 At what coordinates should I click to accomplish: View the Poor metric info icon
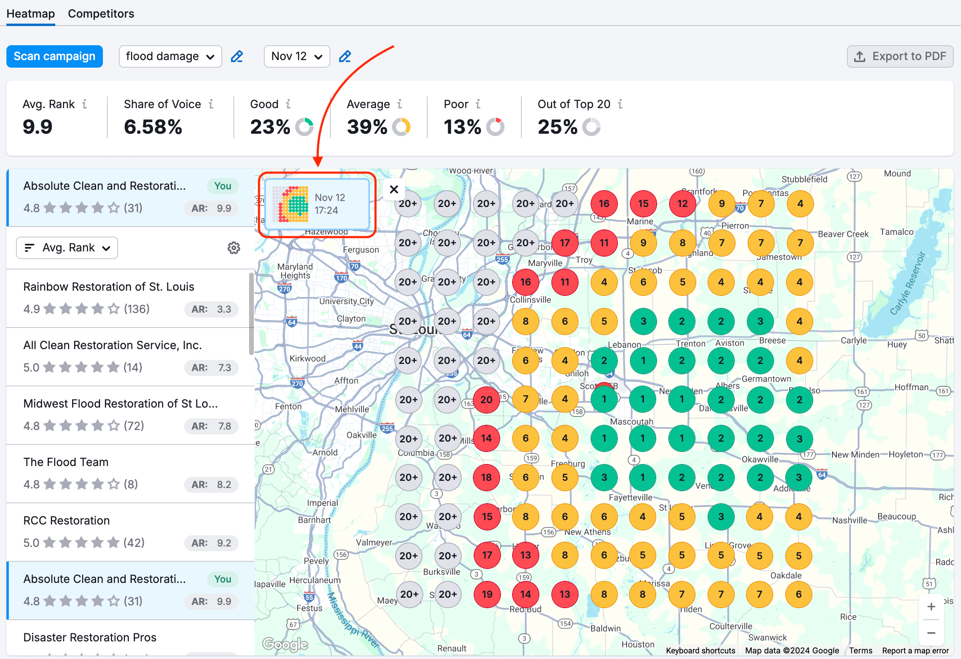click(478, 104)
